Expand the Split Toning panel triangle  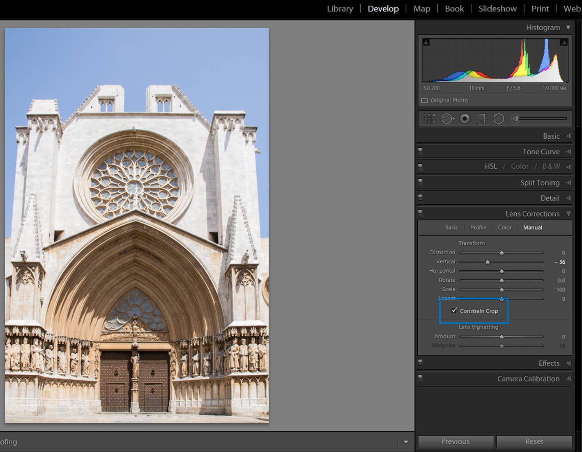(x=569, y=183)
